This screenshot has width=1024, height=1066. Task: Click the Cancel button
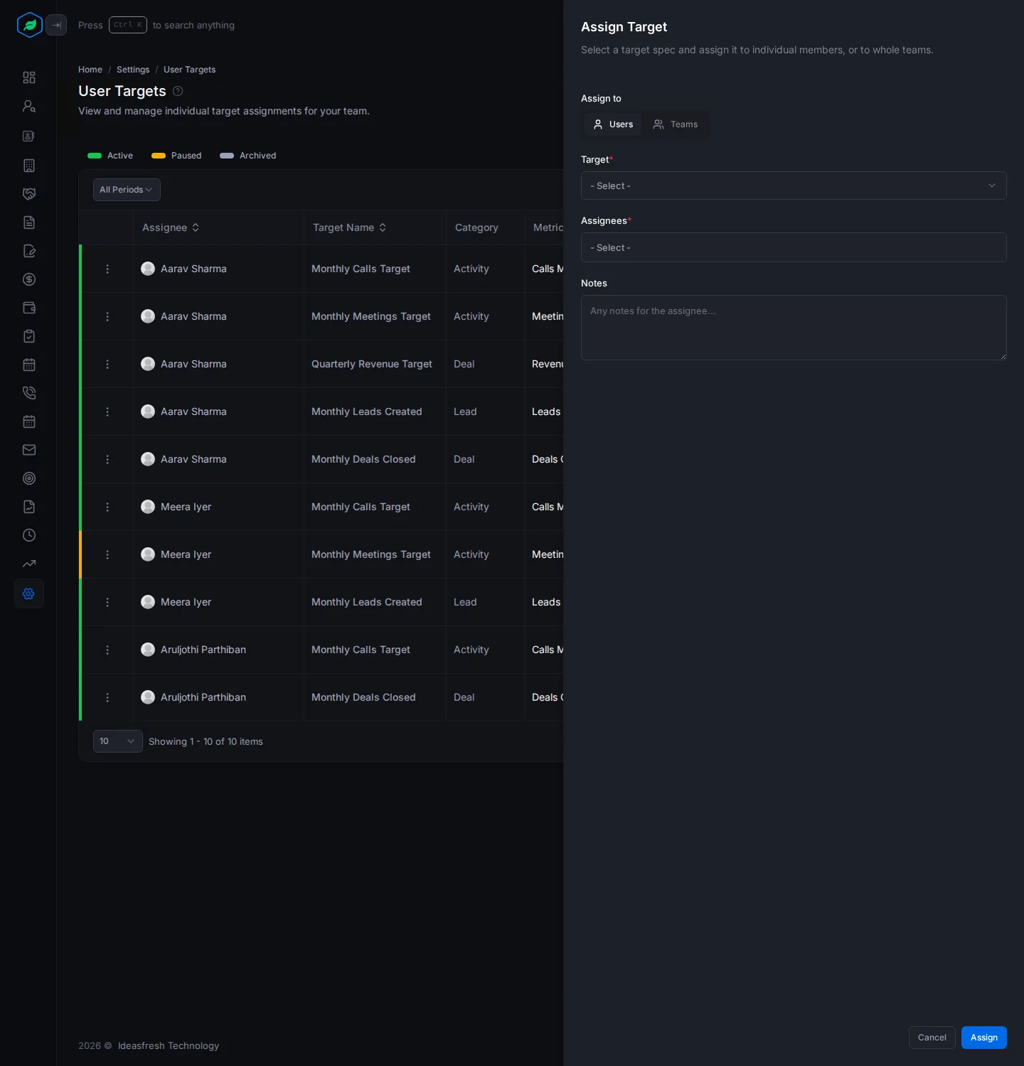tap(932, 1038)
